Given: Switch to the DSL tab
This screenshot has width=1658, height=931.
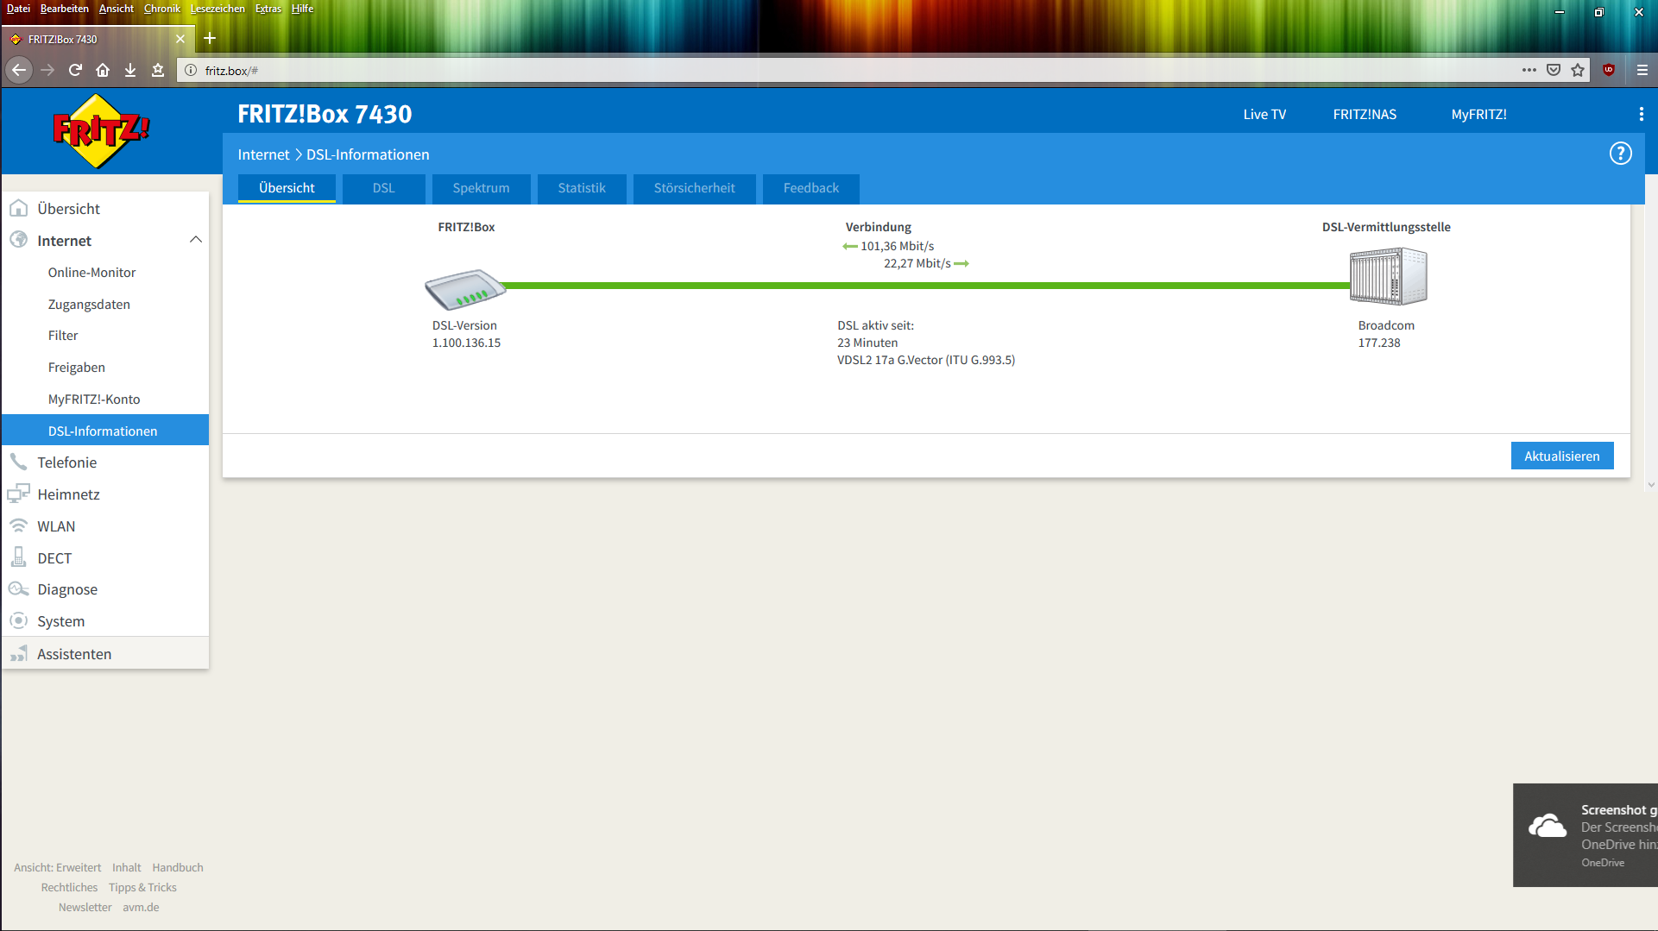Looking at the screenshot, I should (x=383, y=188).
